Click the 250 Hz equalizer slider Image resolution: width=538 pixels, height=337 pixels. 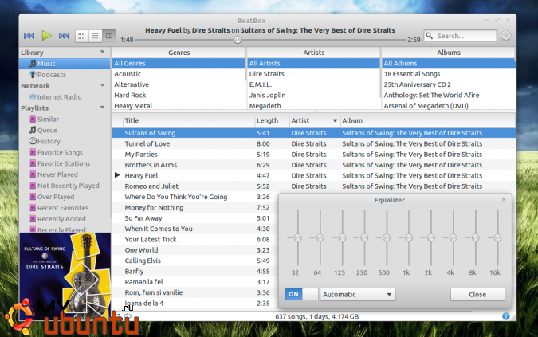click(364, 237)
